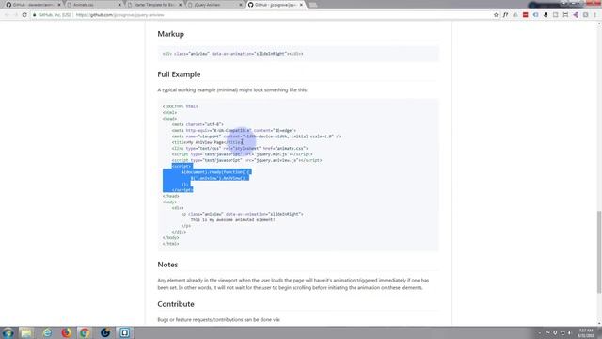Click the highlighted .aniview().AniView() line
This screenshot has width=602, height=339.
219,178
